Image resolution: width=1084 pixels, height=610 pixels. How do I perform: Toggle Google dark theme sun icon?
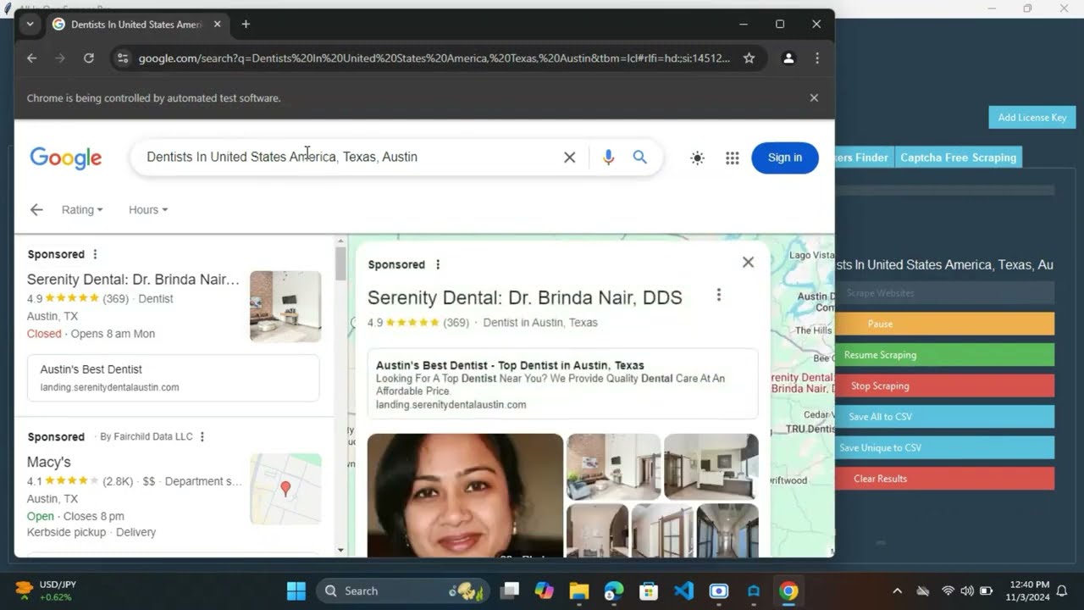pyautogui.click(x=697, y=158)
